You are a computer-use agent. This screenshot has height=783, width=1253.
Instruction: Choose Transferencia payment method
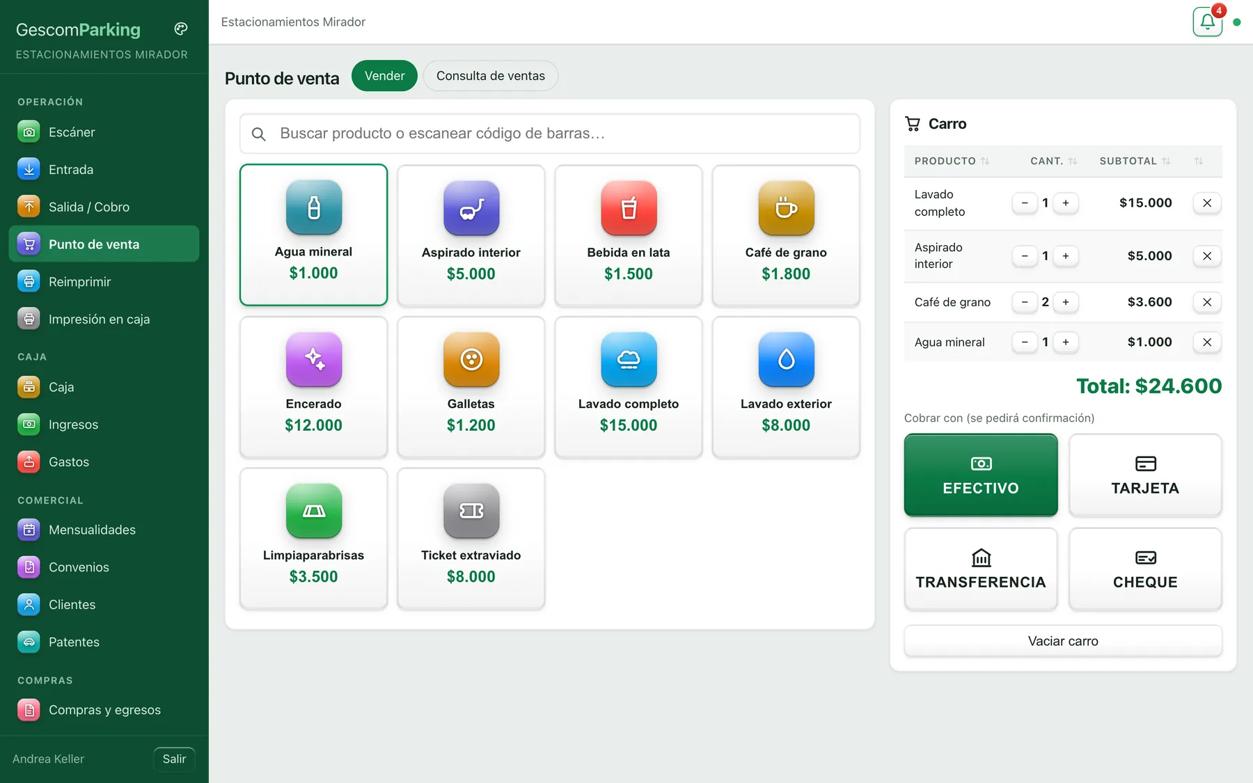981,569
